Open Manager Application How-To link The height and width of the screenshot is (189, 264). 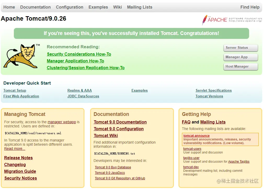click(76, 61)
